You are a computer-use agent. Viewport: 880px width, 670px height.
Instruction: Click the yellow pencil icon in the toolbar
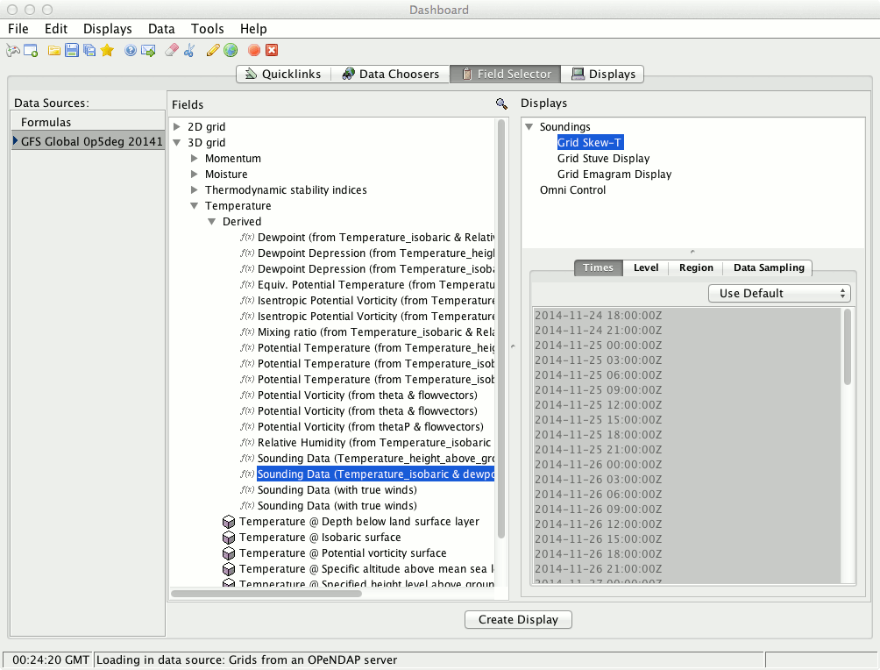212,51
